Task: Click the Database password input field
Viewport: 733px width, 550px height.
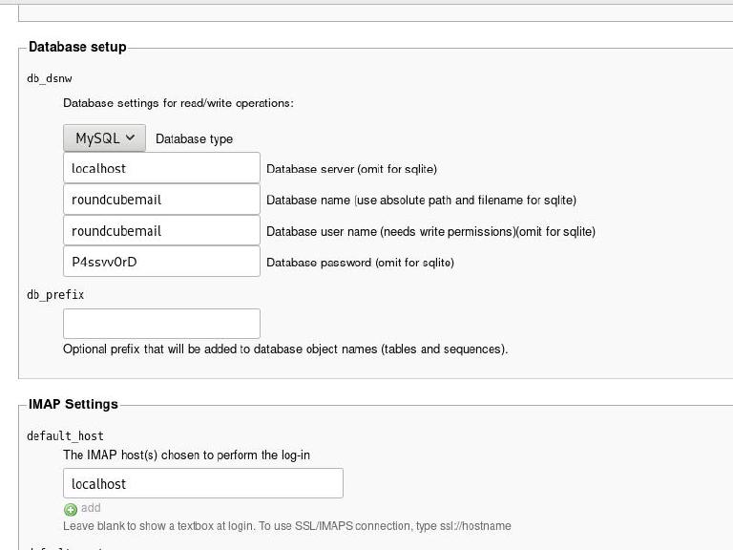Action: pyautogui.click(x=161, y=262)
